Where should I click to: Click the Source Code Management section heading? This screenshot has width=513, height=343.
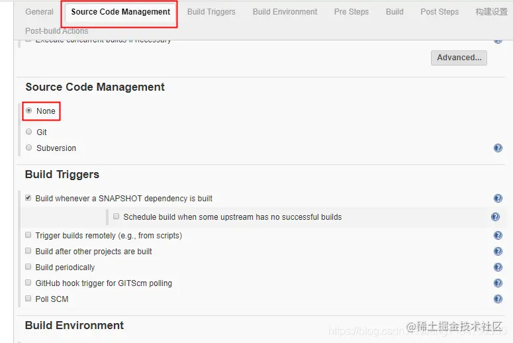[x=95, y=87]
